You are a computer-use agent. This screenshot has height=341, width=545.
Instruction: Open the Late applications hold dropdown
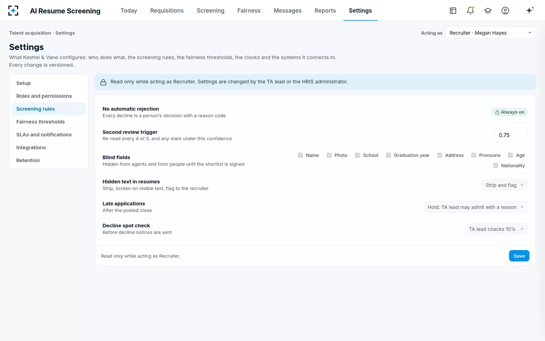(475, 207)
